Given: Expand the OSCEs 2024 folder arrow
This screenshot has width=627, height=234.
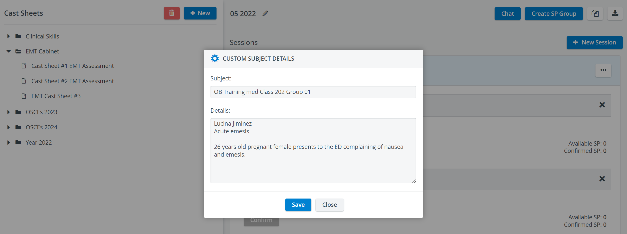Looking at the screenshot, I should pos(9,127).
